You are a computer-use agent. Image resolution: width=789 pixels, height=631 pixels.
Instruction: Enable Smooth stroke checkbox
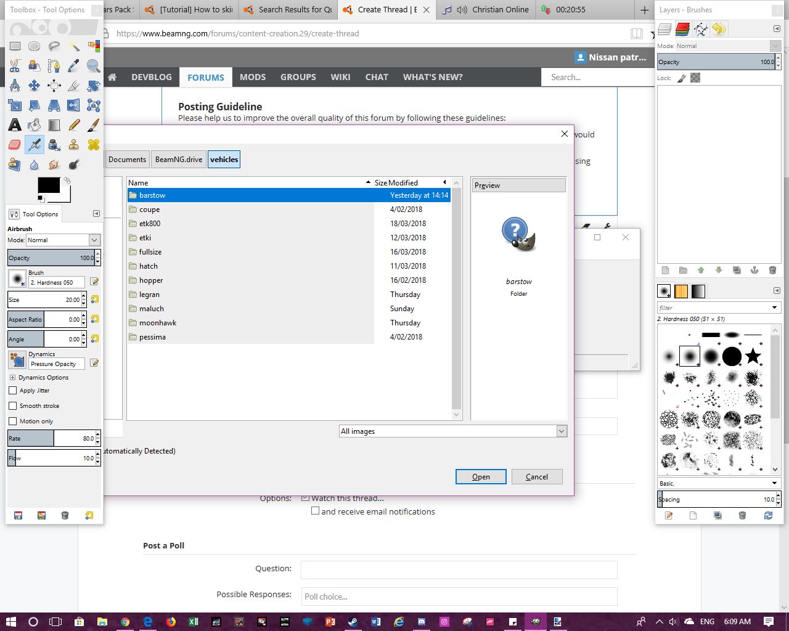pyautogui.click(x=13, y=406)
